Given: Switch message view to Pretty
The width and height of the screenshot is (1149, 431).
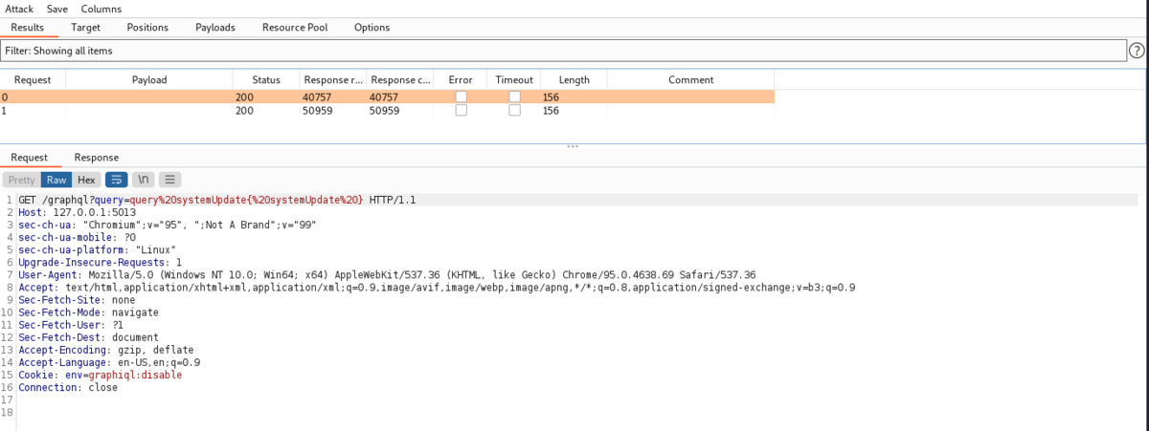Looking at the screenshot, I should pos(21,180).
